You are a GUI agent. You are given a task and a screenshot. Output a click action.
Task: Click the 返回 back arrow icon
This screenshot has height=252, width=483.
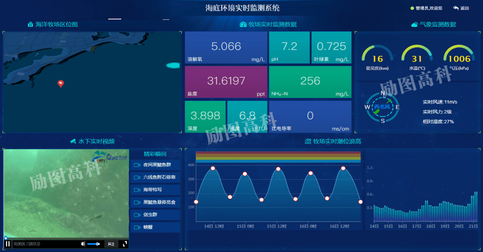click(456, 8)
